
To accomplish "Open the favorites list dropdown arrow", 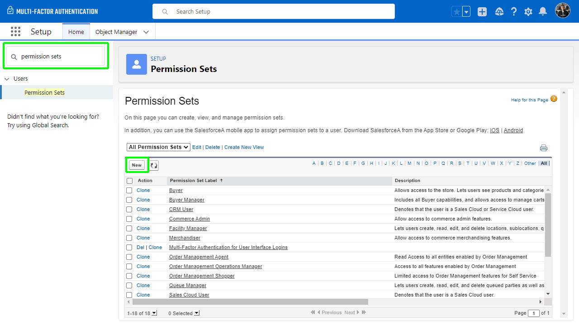I will coord(466,12).
